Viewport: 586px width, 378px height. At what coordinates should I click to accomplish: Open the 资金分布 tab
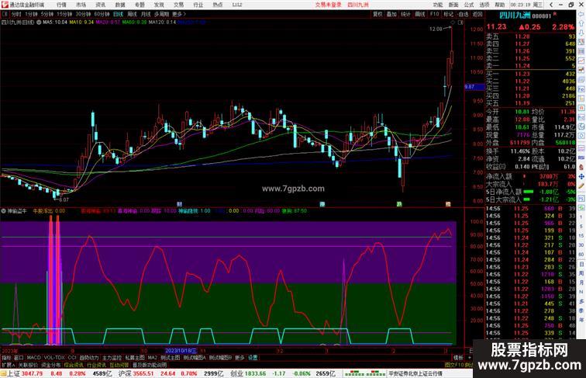51,365
